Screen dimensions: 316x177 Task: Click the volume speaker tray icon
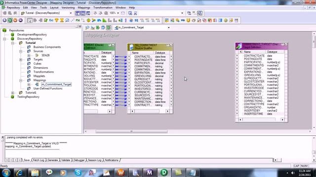(x=293, y=173)
